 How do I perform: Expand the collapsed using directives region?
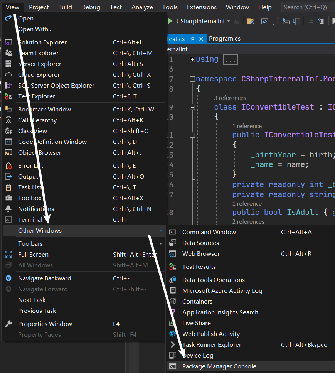point(192,59)
